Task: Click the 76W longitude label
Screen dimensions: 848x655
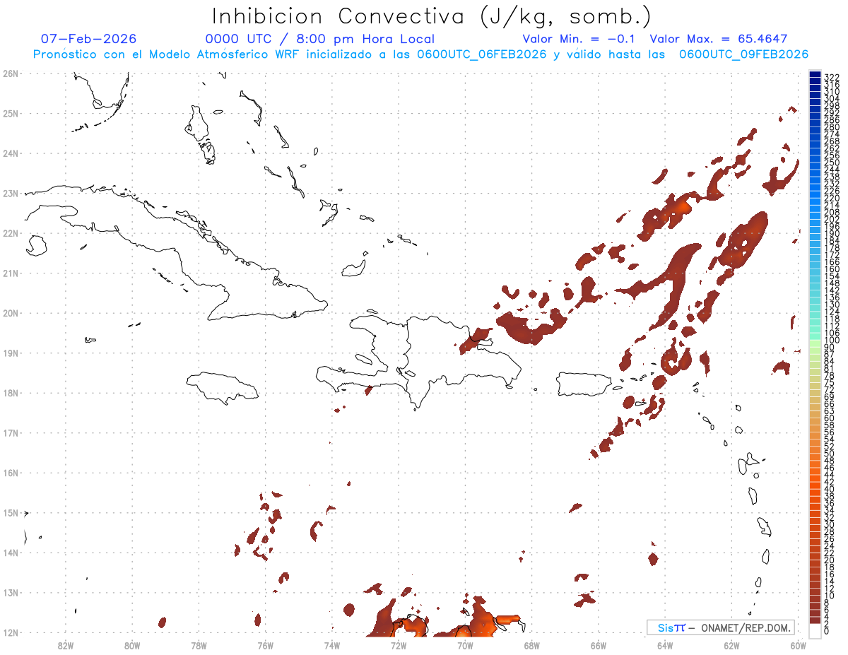Action: pos(266,645)
